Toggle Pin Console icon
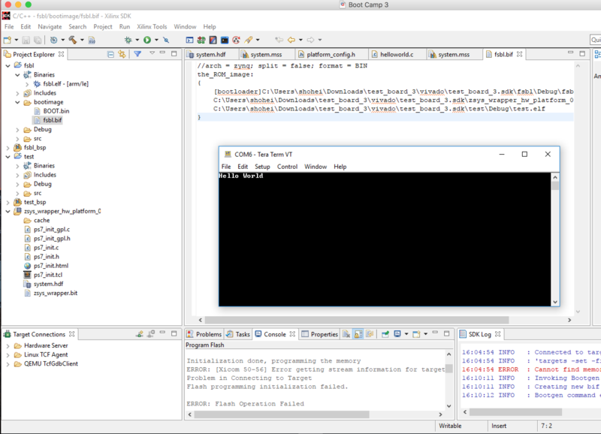Viewport: 601px width, 434px height. point(385,334)
